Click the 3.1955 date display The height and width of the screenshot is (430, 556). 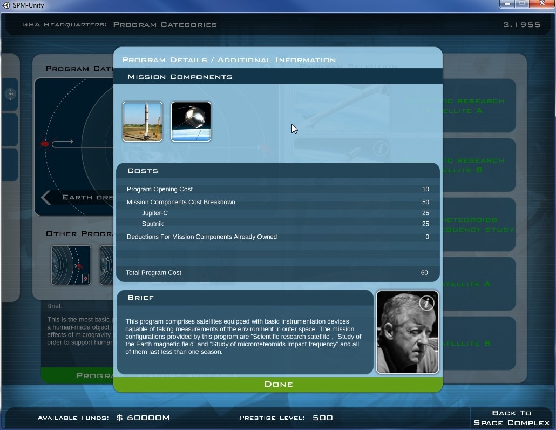pyautogui.click(x=521, y=25)
